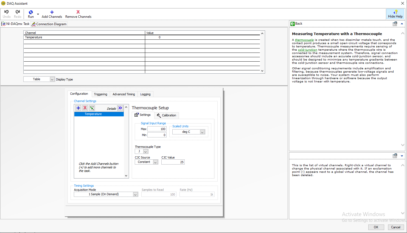This screenshot has width=407, height=233.
Task: Click red X icon in Channel Settings
Action: (x=85, y=108)
